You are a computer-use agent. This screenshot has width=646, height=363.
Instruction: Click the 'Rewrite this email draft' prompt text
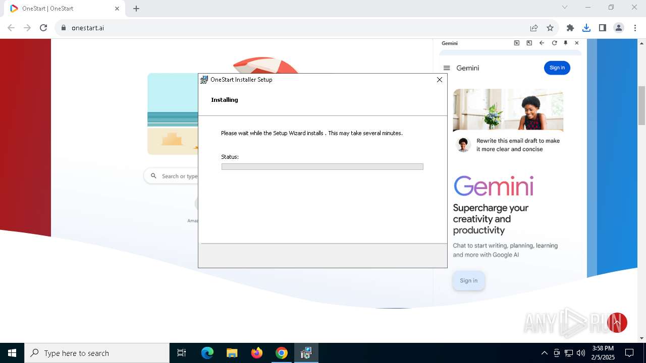(x=518, y=145)
